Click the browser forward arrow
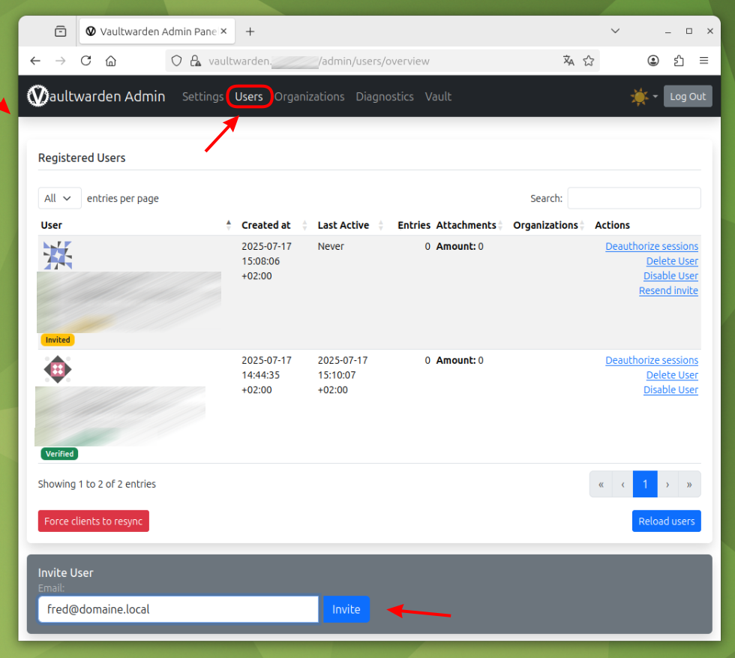 click(x=61, y=61)
